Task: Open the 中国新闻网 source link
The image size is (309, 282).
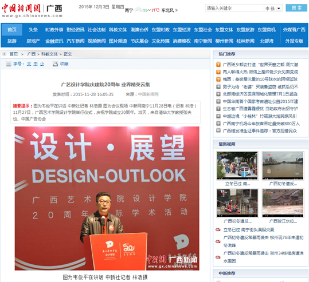Action: (148, 94)
